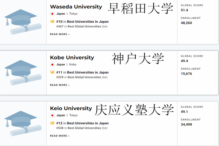
Task: Click the Waseda University graduation cap thumbnail
Action: 23,22
